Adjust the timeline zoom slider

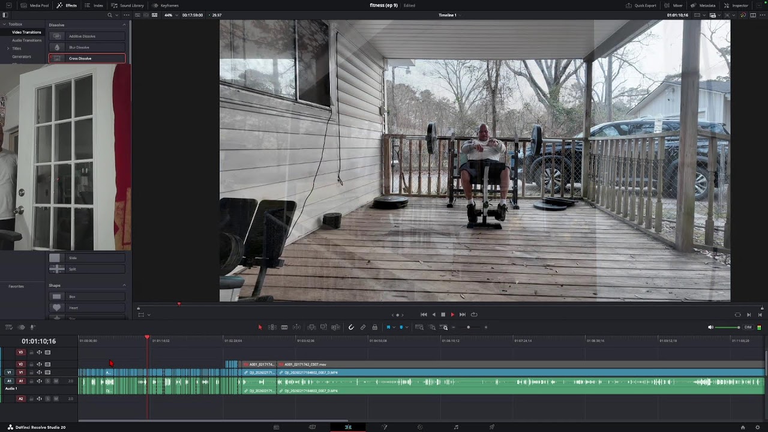click(x=469, y=327)
